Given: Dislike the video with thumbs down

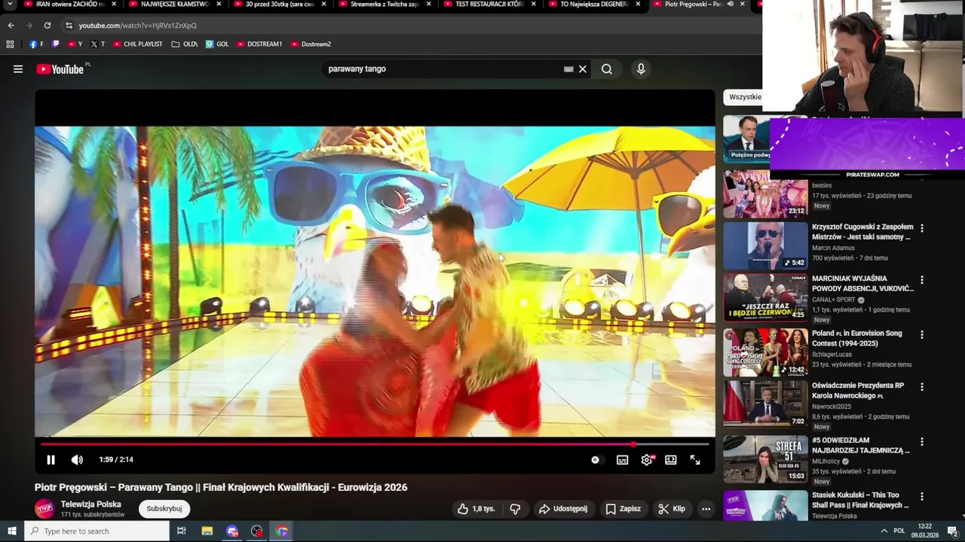Looking at the screenshot, I should click(x=515, y=509).
